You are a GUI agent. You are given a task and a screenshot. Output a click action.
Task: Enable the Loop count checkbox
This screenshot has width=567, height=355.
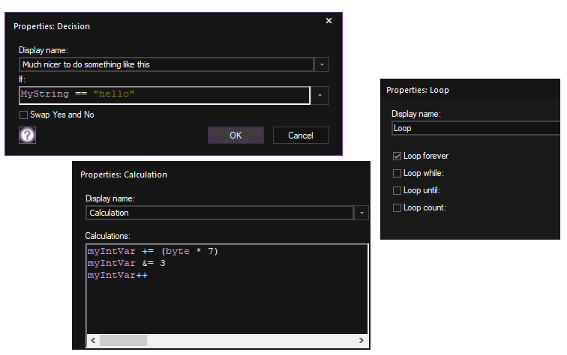(397, 207)
